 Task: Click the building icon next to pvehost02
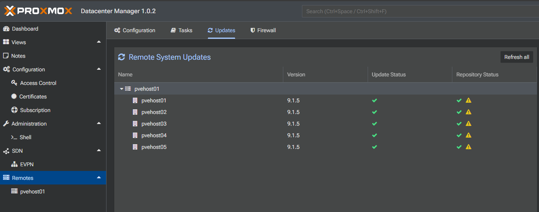click(x=135, y=112)
